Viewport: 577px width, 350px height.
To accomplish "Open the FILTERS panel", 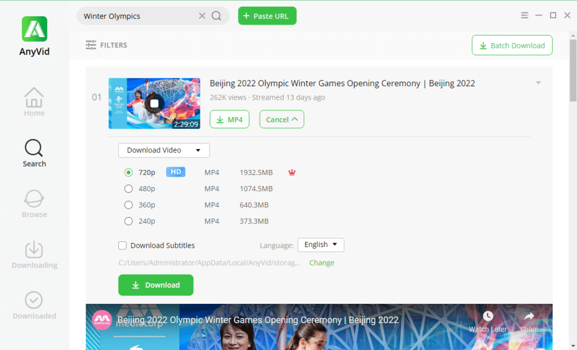I will [x=106, y=45].
